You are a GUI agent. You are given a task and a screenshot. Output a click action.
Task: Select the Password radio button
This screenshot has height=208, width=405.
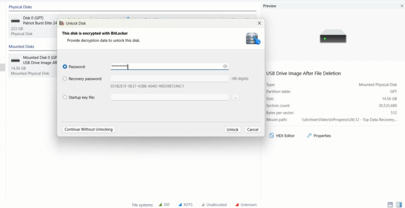coord(65,67)
